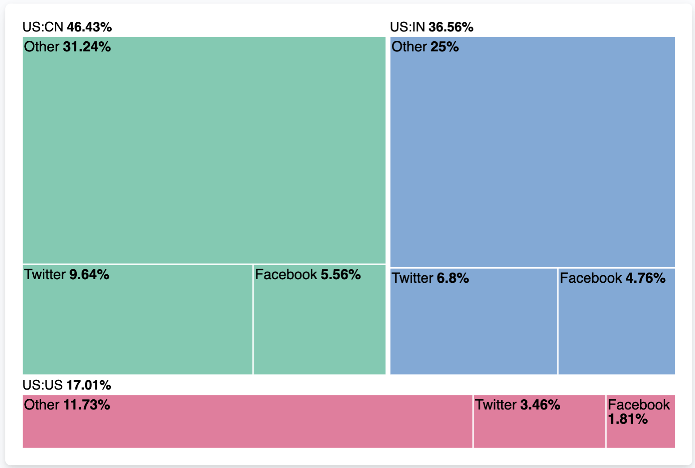695x468 pixels.
Task: Select the US:CN Twitter 9.64% block
Action: 137,320
